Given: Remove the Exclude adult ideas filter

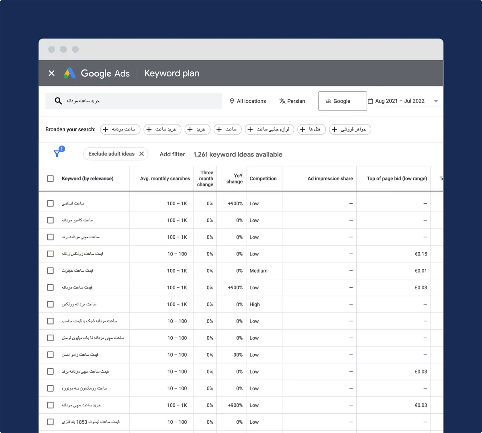Looking at the screenshot, I should click(141, 154).
